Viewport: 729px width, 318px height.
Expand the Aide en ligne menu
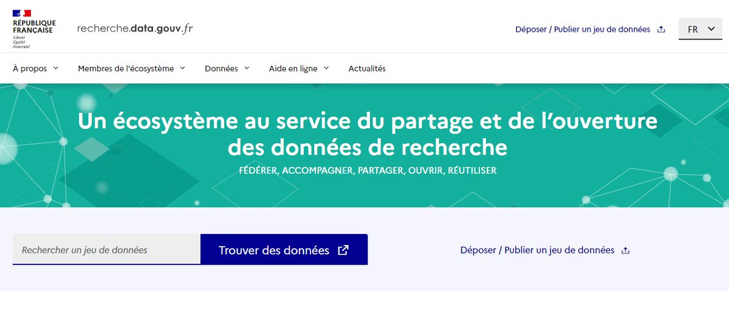coord(299,69)
